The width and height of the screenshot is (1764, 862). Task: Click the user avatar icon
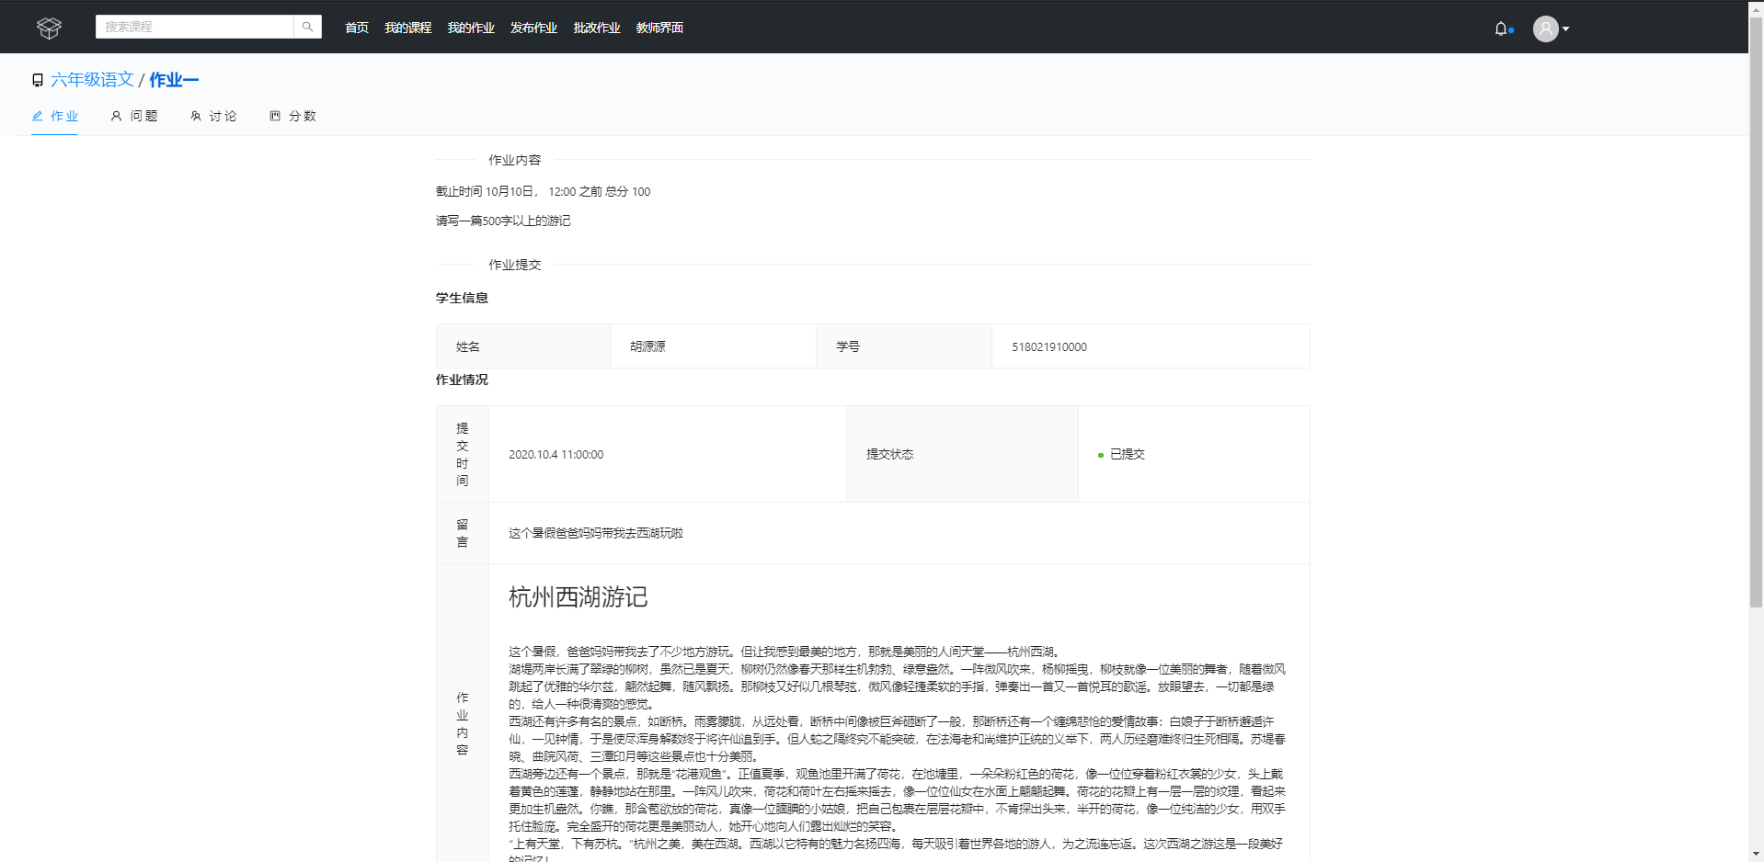[x=1545, y=28]
